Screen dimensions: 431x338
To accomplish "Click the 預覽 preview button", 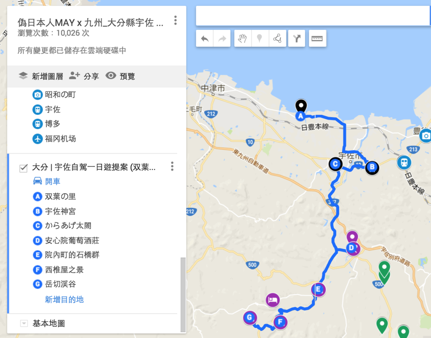I will [120, 76].
